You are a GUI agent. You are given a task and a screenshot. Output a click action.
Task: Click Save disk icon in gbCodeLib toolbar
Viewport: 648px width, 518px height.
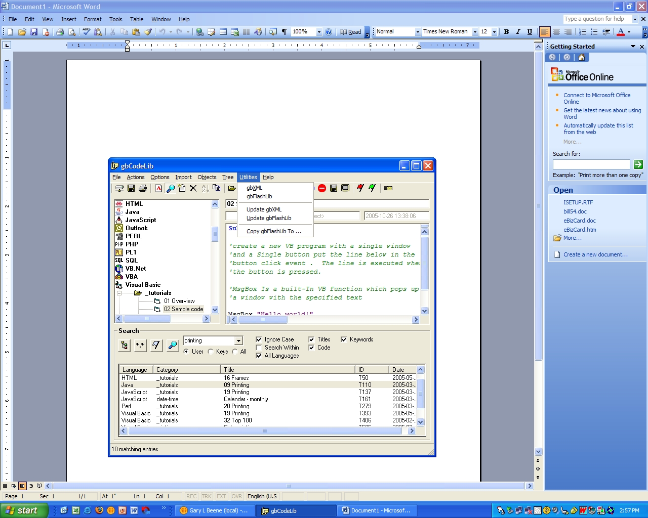(131, 188)
